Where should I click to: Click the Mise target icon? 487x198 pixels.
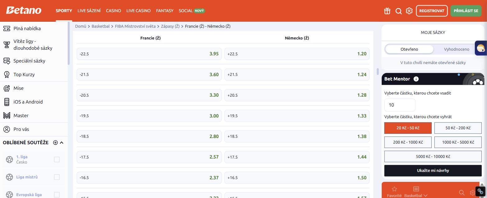7,88
